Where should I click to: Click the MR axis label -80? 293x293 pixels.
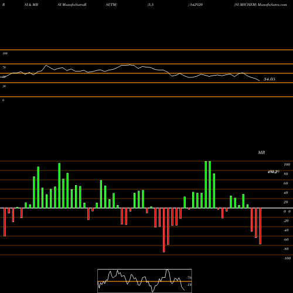(x=286, y=249)
